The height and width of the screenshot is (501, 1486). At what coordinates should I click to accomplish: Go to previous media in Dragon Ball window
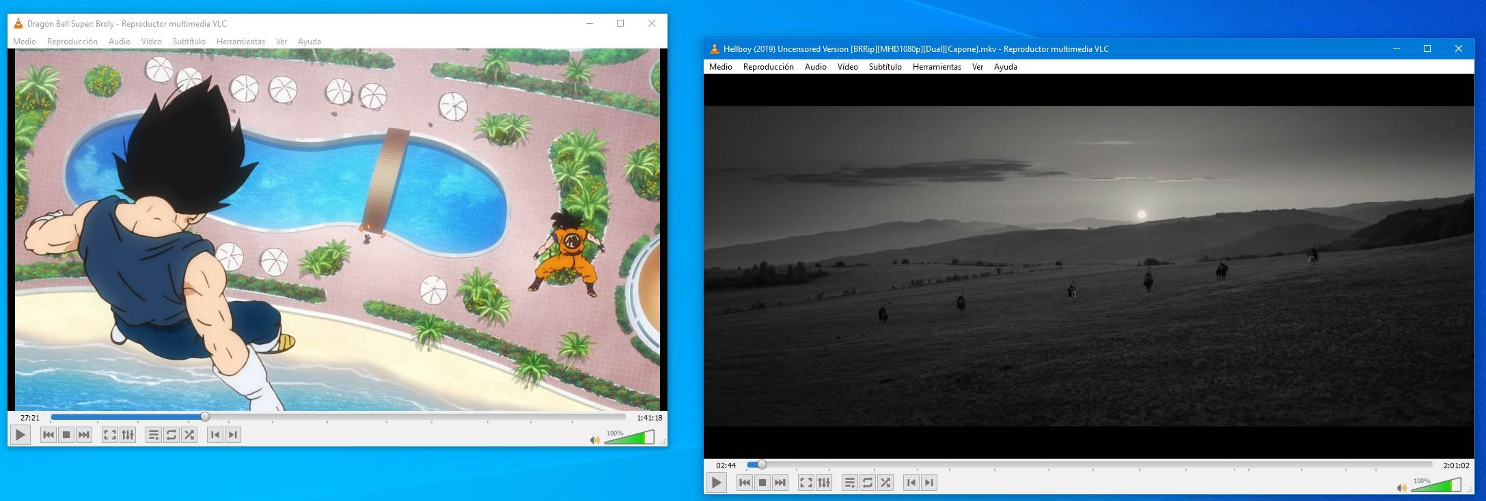(x=49, y=435)
